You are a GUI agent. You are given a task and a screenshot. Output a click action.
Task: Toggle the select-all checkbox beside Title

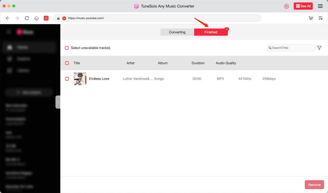[67, 63]
